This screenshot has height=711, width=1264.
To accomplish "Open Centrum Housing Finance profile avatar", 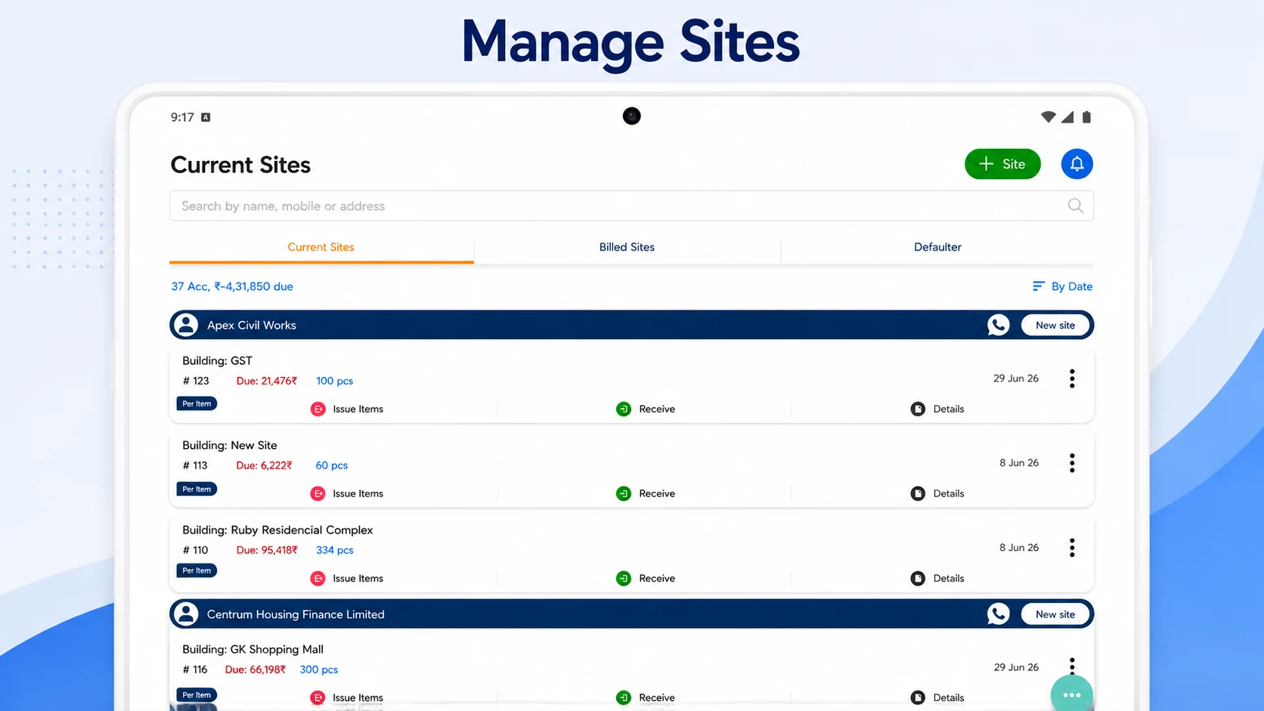I will point(186,614).
